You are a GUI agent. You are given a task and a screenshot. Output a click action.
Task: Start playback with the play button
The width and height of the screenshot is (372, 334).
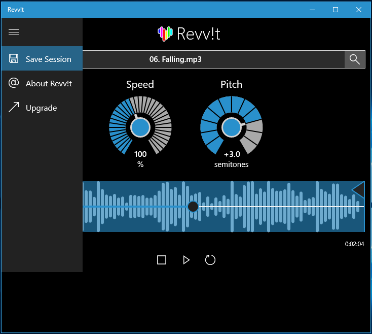(186, 260)
